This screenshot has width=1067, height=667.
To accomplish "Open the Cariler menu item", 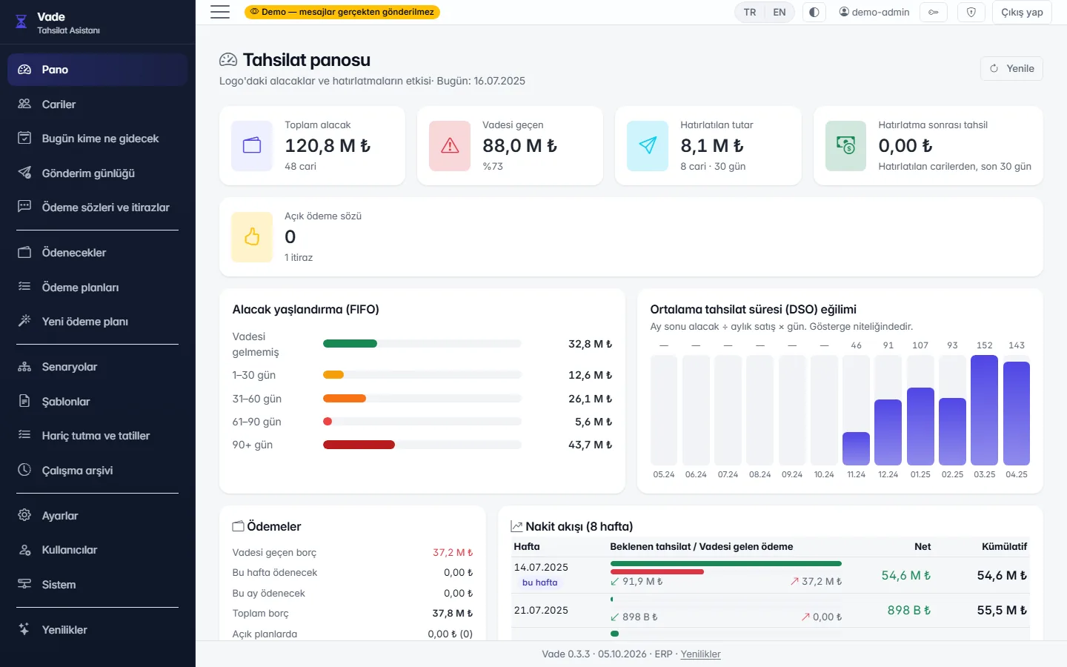I will [x=97, y=104].
